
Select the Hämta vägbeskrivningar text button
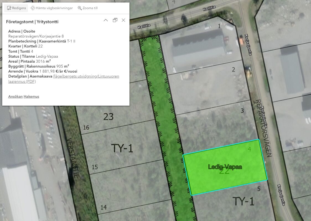click(54, 8)
